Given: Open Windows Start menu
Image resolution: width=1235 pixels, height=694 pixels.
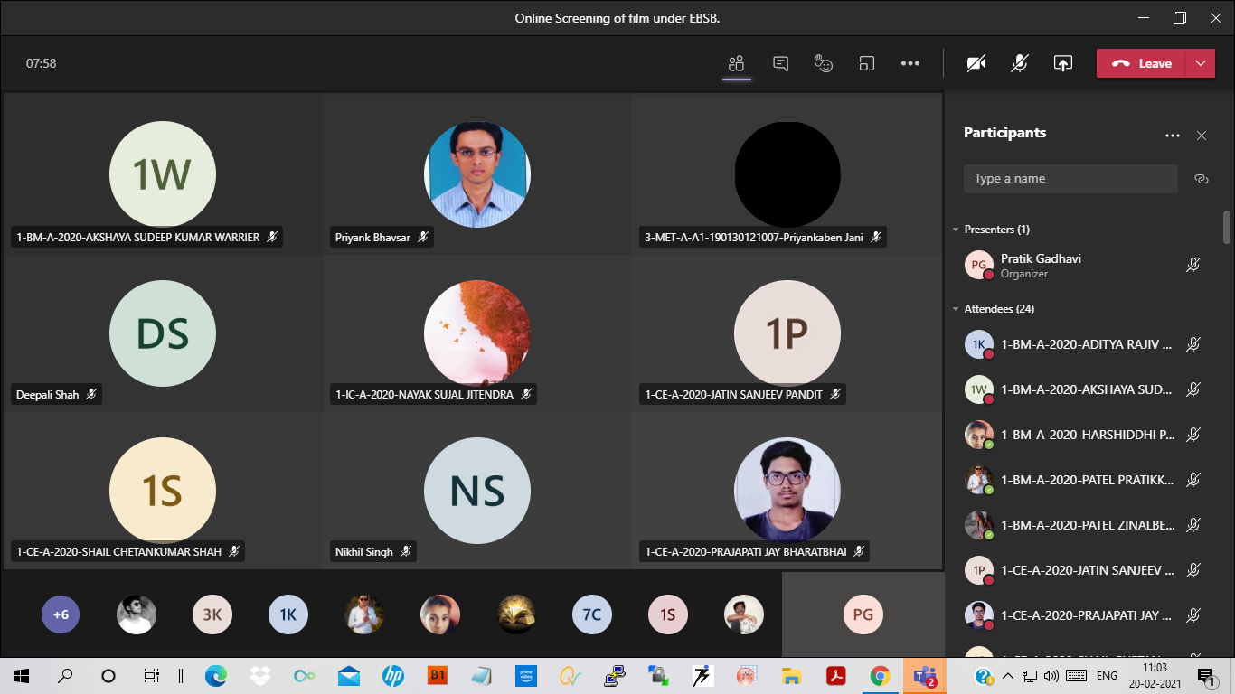Looking at the screenshot, I should point(22,675).
